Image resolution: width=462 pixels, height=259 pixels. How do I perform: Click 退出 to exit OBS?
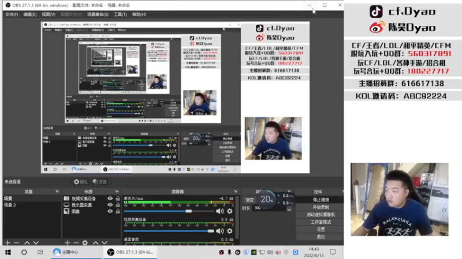coord(321,237)
